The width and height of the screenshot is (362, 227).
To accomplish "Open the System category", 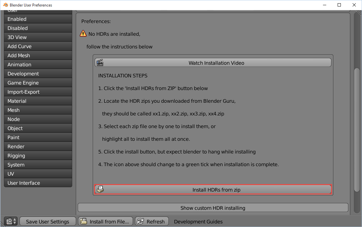I will pyautogui.click(x=38, y=165).
